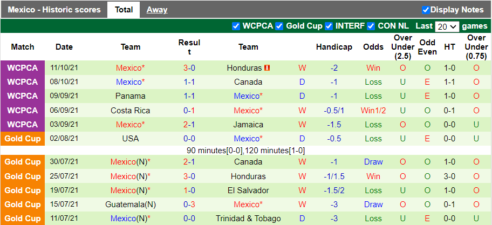Screen dimensions: 492x225
Task: Switch to the Total tab
Action: pyautogui.click(x=124, y=10)
